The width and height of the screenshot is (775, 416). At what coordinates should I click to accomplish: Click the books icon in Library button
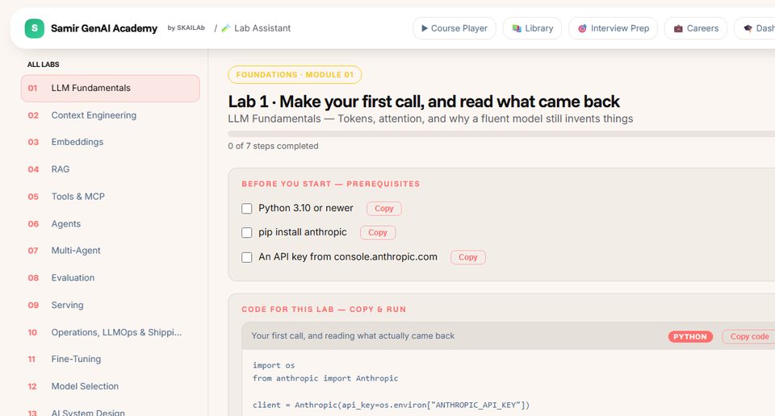517,29
